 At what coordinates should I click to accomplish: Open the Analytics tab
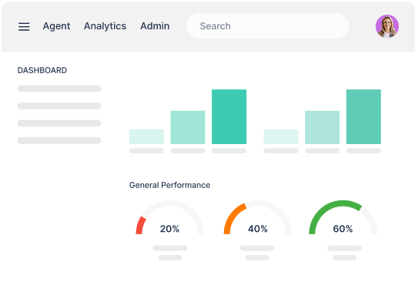(105, 26)
